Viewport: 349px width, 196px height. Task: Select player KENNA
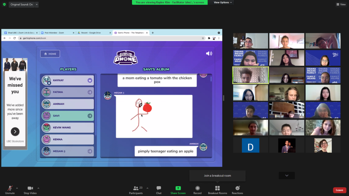[x=68, y=139]
